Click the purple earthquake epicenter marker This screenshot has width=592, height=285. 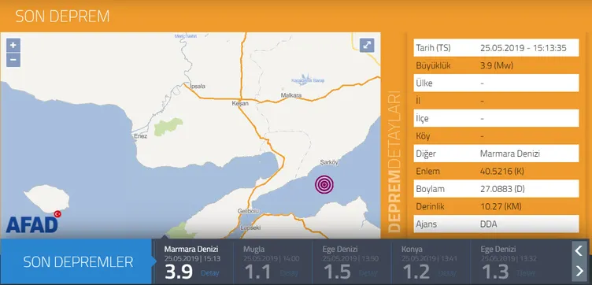[x=324, y=184]
